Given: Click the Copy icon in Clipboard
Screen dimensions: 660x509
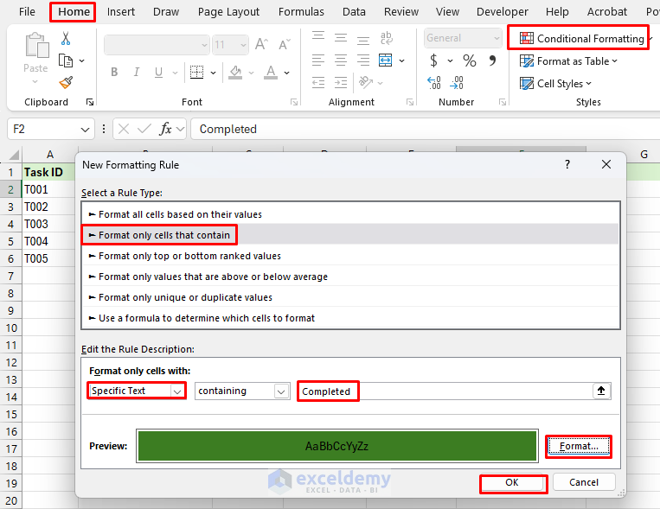Looking at the screenshot, I should click(65, 60).
